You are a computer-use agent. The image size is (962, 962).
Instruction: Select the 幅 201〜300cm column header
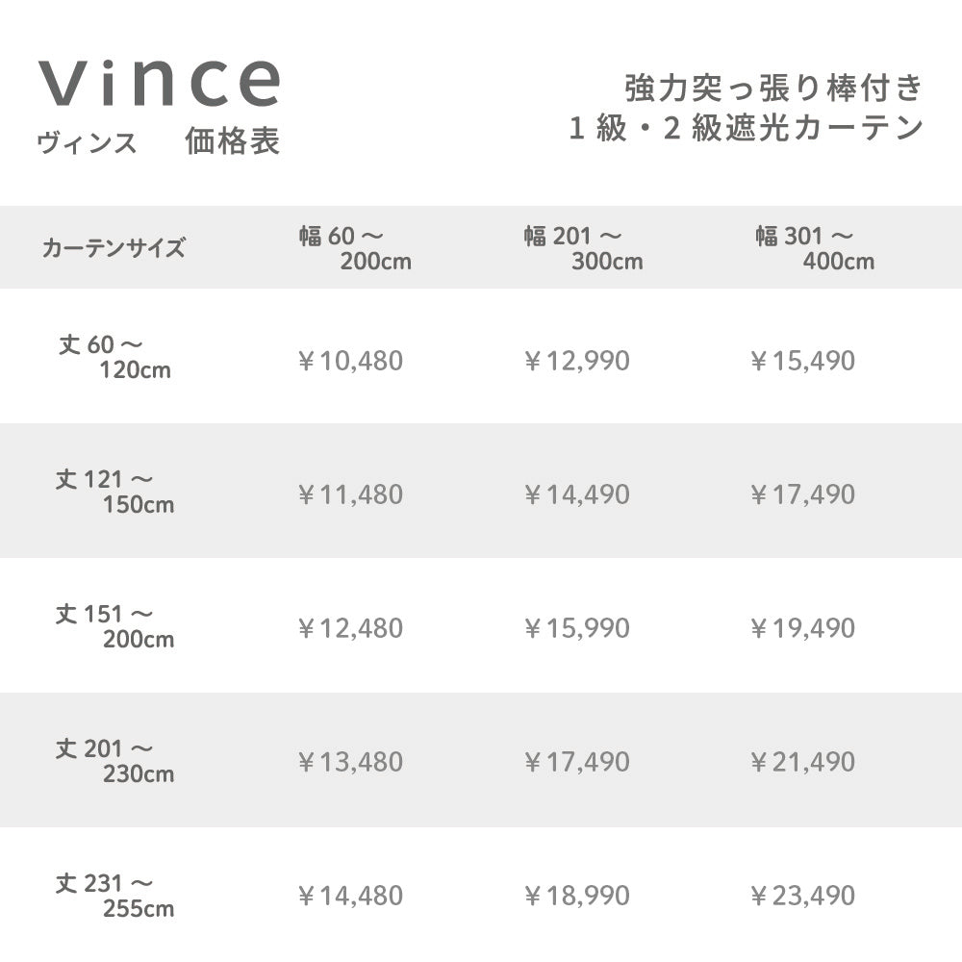click(x=583, y=248)
